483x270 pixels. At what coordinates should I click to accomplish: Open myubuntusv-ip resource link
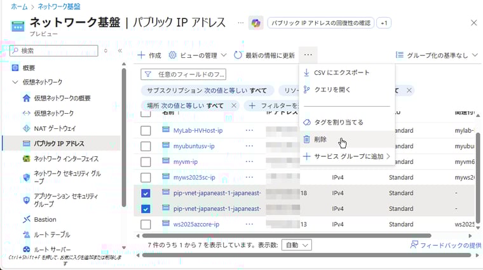[194, 146]
